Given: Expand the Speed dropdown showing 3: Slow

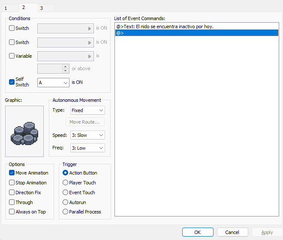Looking at the screenshot, I should click(87, 135).
